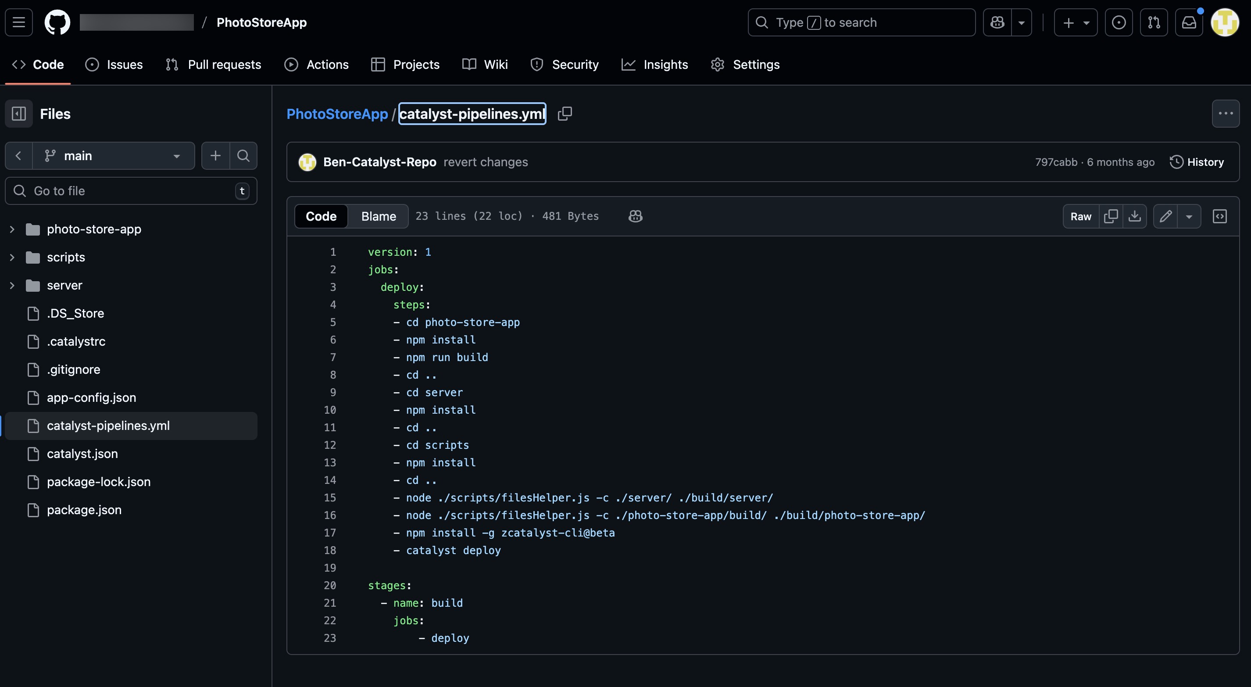Ask Copilot about this file
The width and height of the screenshot is (1251, 687).
635,216
